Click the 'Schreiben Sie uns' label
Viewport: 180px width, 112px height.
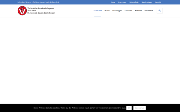[x=24, y=2]
